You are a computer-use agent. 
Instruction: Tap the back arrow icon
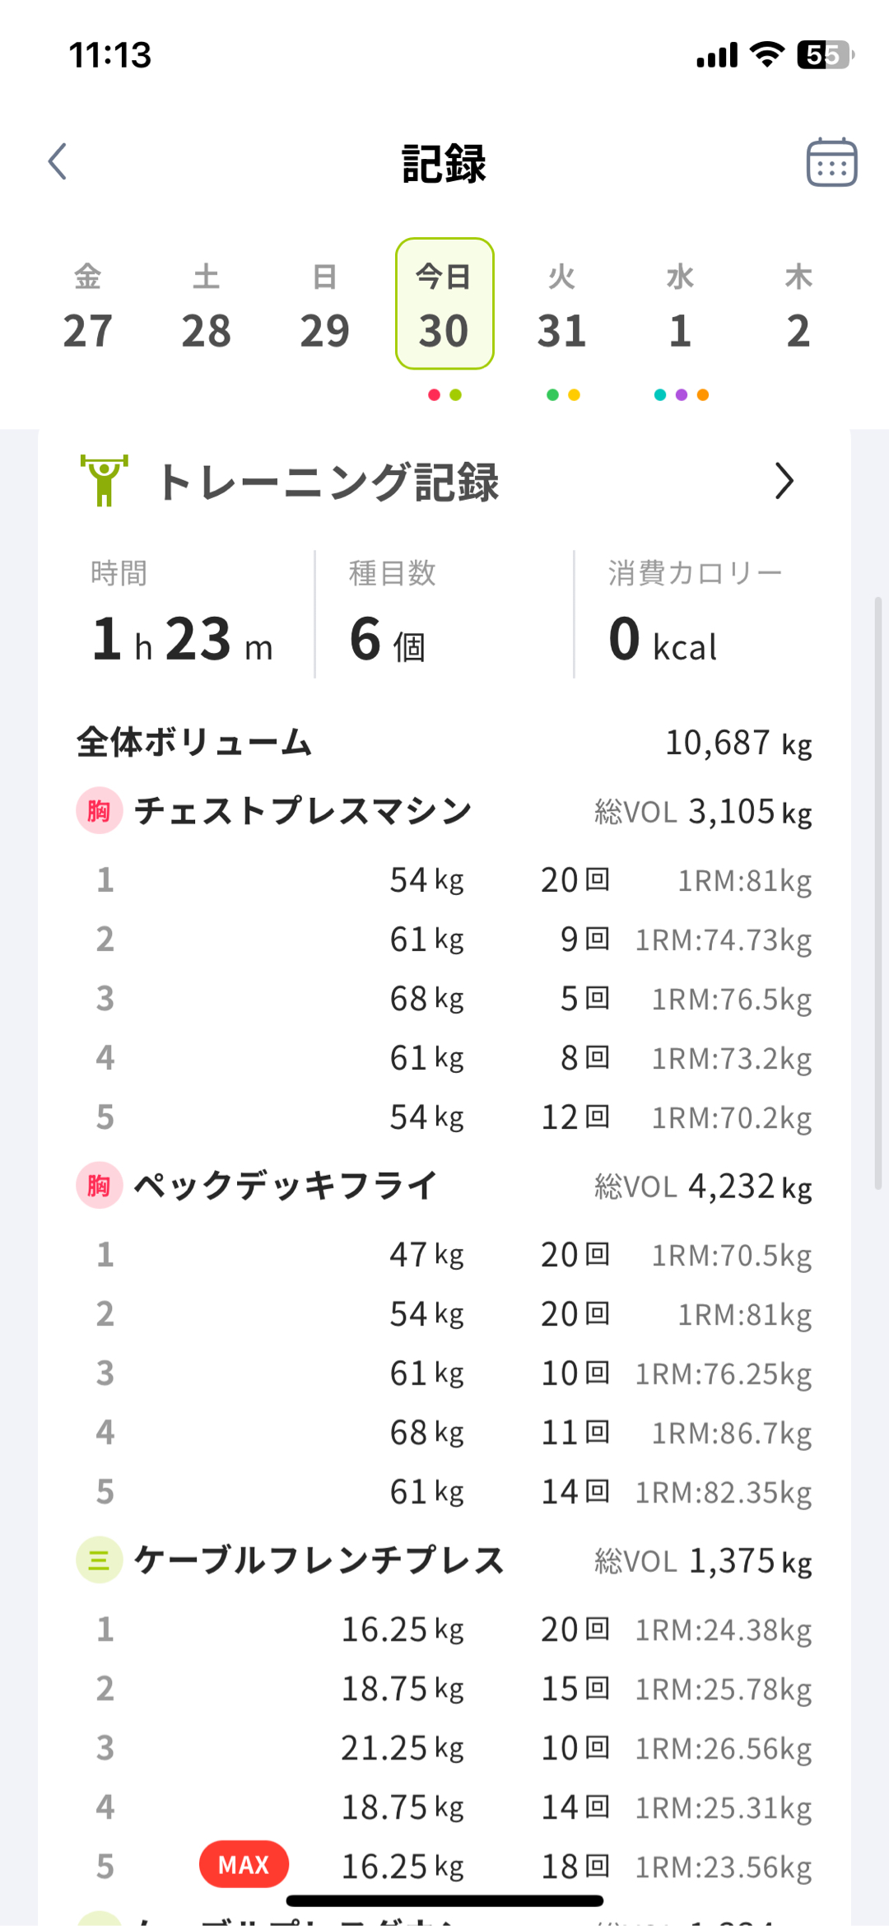pos(58,161)
